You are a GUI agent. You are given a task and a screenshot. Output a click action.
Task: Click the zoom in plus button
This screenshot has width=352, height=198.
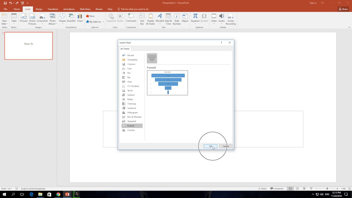(x=337, y=189)
